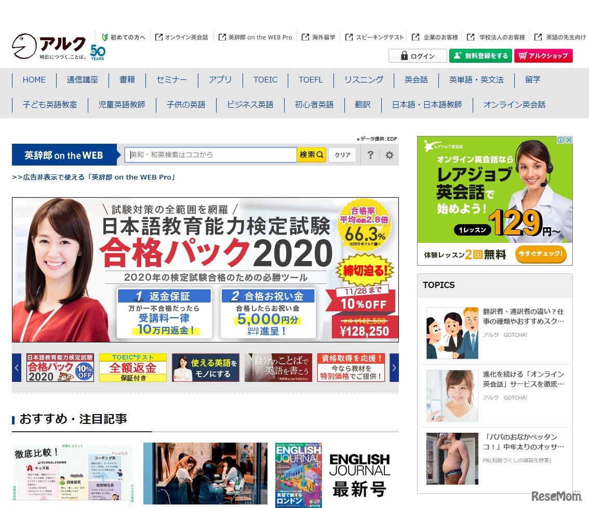Open the 初心者英語 navigation item
The height and width of the screenshot is (508, 589).
[314, 104]
